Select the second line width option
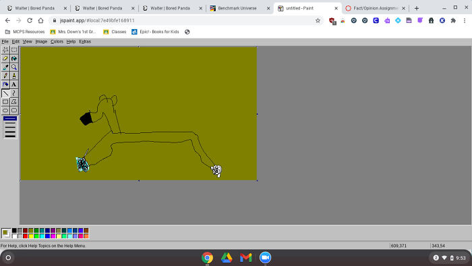Image resolution: width=472 pixels, height=266 pixels. click(x=10, y=123)
